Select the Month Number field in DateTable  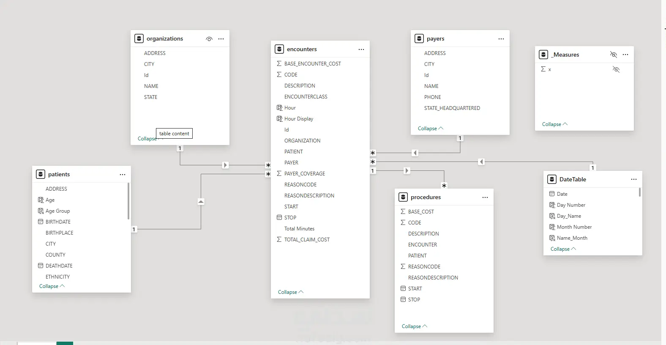[x=574, y=227]
